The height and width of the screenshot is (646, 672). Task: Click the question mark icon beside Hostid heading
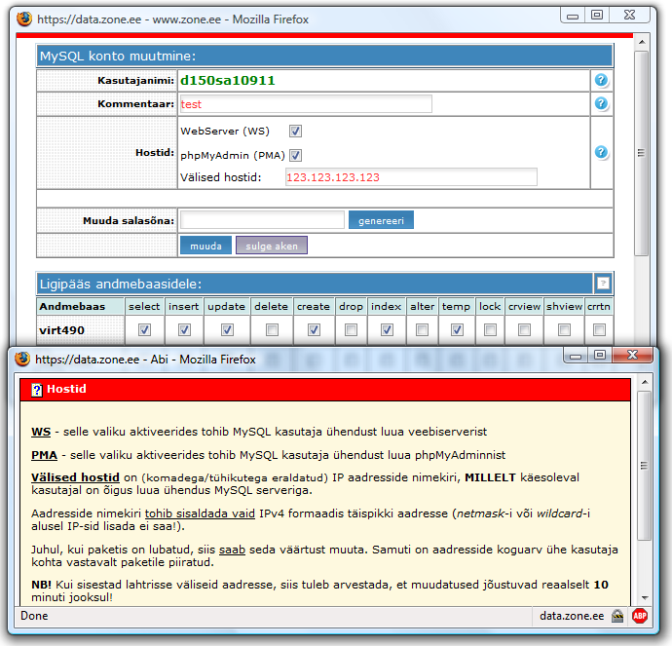click(37, 390)
